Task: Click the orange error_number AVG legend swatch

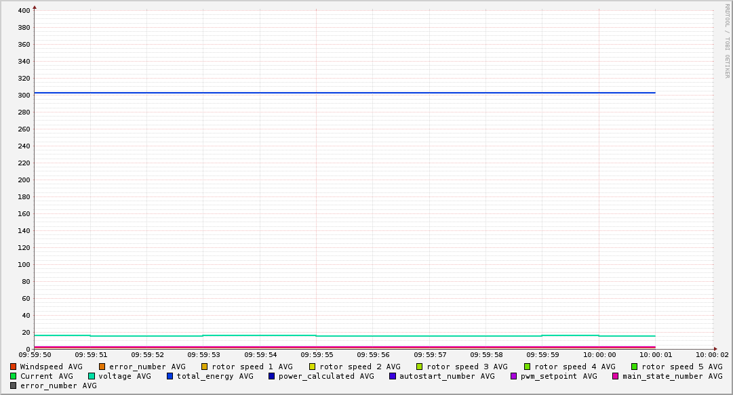Action: (x=102, y=367)
